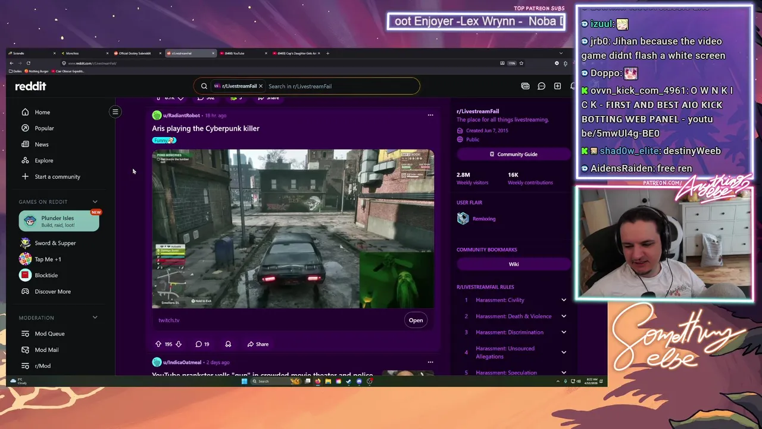The height and width of the screenshot is (429, 762).
Task: Open options menu on IndicaOatmeal post
Action: [x=430, y=362]
